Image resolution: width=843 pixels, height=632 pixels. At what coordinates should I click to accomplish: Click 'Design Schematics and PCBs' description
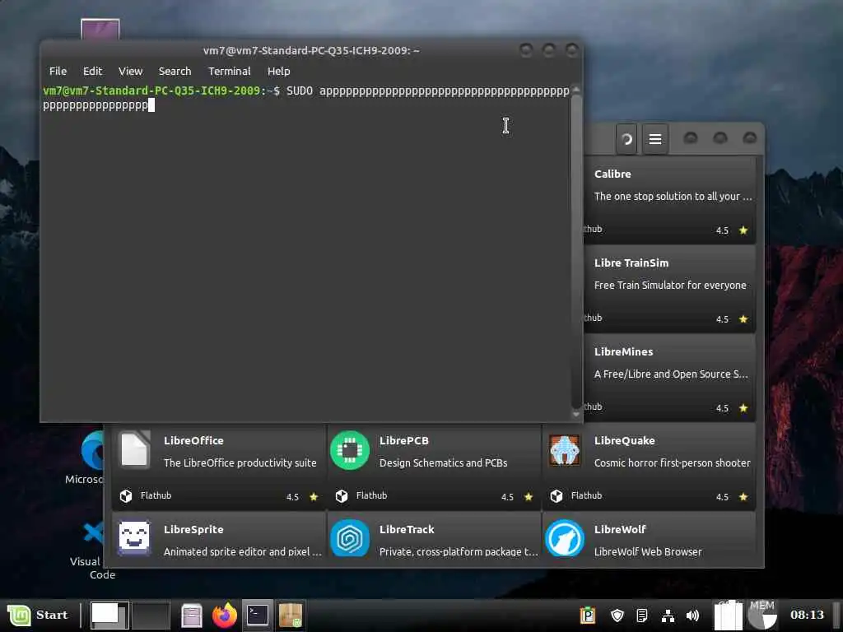pyautogui.click(x=443, y=462)
